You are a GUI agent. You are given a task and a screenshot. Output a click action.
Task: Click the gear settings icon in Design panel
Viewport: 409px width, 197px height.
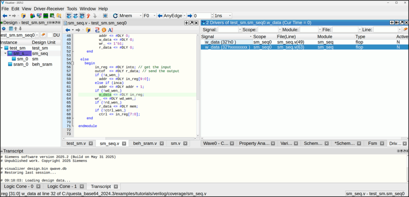tap(4, 29)
